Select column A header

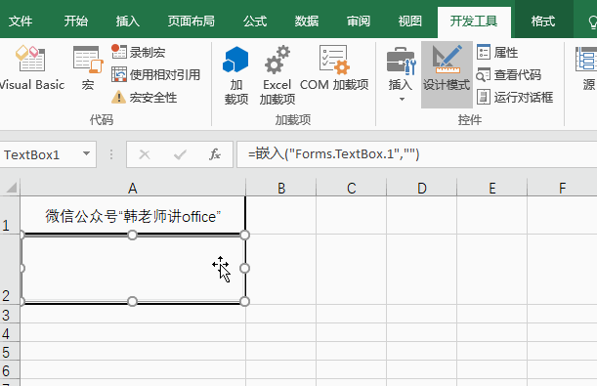[133, 188]
